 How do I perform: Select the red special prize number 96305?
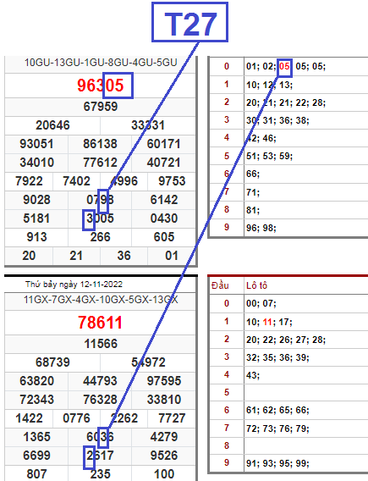(x=101, y=85)
